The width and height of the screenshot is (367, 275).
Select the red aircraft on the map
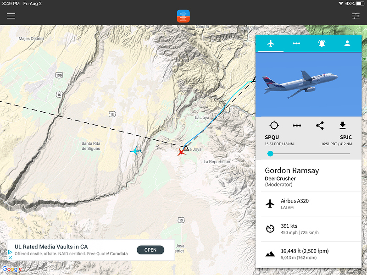point(181,152)
